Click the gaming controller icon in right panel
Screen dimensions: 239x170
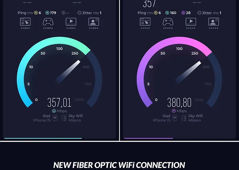click(x=168, y=21)
